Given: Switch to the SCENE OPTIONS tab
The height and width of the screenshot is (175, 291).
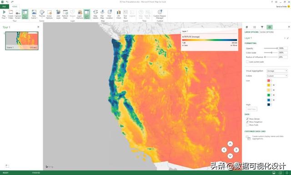Looking at the screenshot, I should click(x=267, y=32).
